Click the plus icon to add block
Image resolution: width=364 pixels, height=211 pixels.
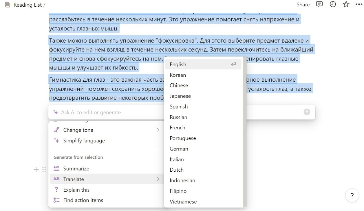click(36, 170)
